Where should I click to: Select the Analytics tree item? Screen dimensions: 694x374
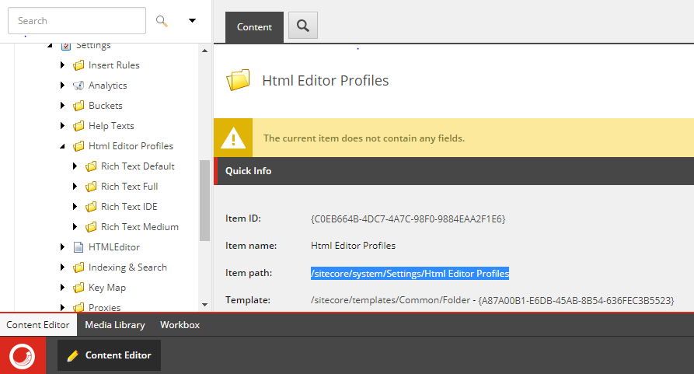click(107, 86)
